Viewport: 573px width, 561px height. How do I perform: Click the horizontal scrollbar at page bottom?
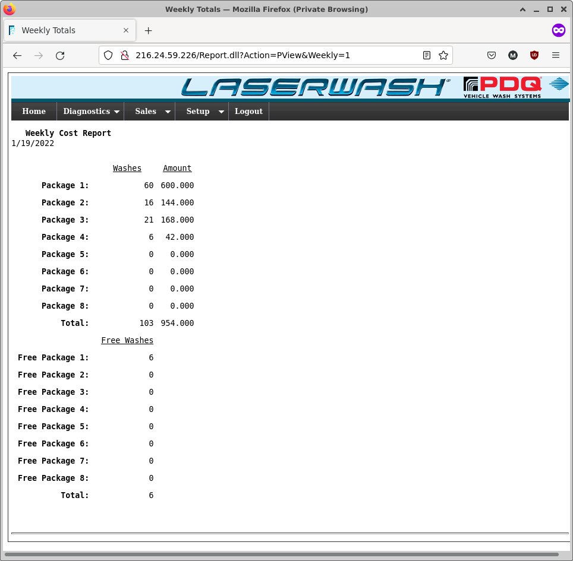tap(281, 554)
